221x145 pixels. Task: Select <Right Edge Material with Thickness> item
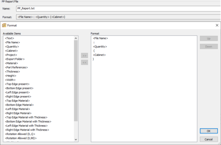point(27,130)
